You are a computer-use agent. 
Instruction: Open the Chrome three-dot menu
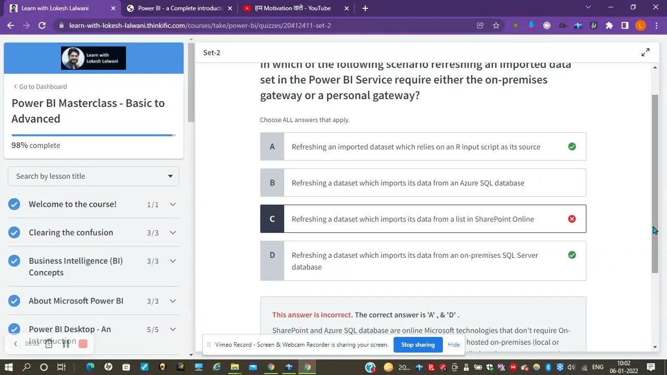pos(656,25)
